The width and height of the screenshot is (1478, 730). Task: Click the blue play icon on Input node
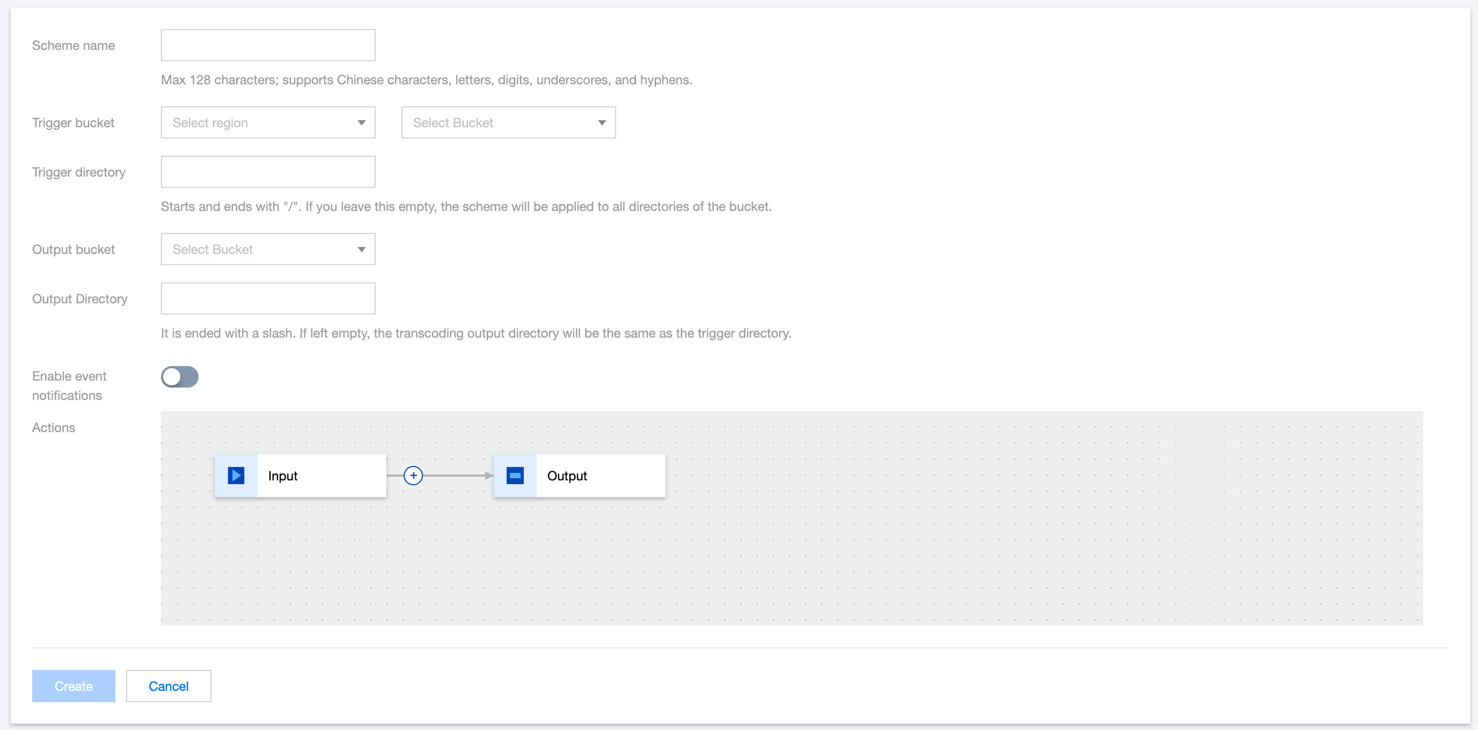click(236, 475)
